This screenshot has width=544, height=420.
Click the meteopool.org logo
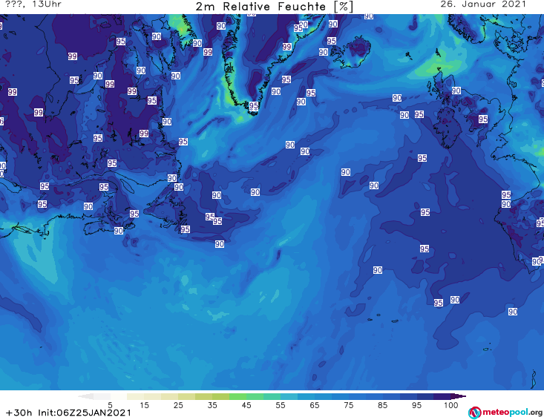505,413
